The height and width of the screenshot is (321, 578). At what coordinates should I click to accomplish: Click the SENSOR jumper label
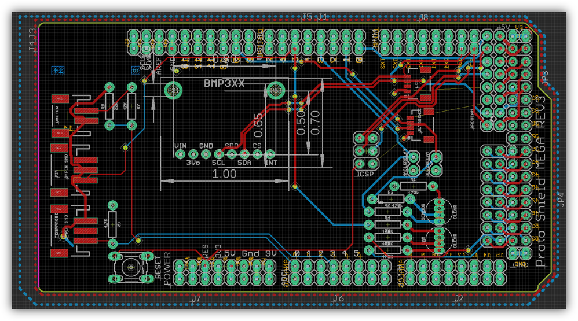pyautogui.click(x=423, y=212)
